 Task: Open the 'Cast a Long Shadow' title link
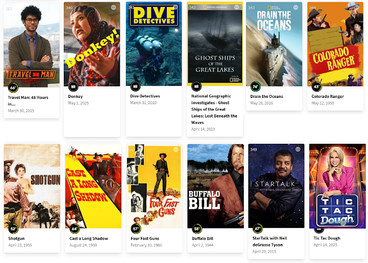coord(89,238)
